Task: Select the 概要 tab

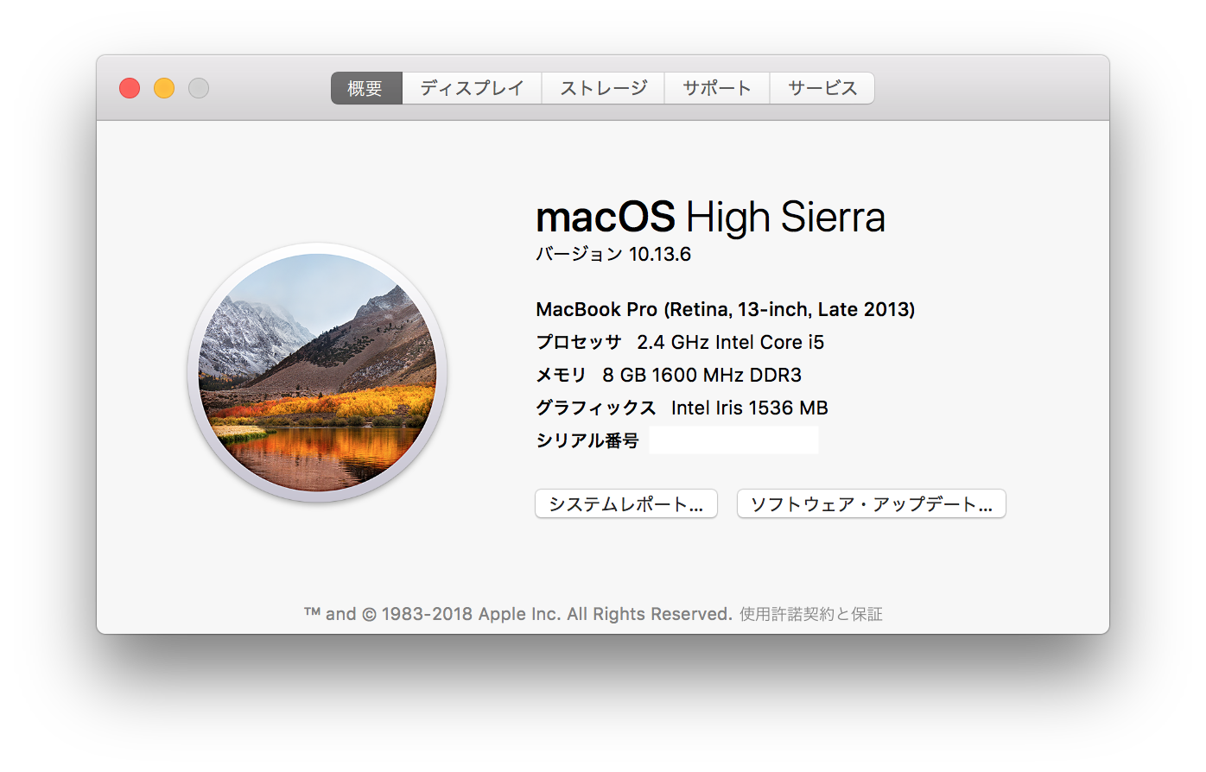Action: 366,88
